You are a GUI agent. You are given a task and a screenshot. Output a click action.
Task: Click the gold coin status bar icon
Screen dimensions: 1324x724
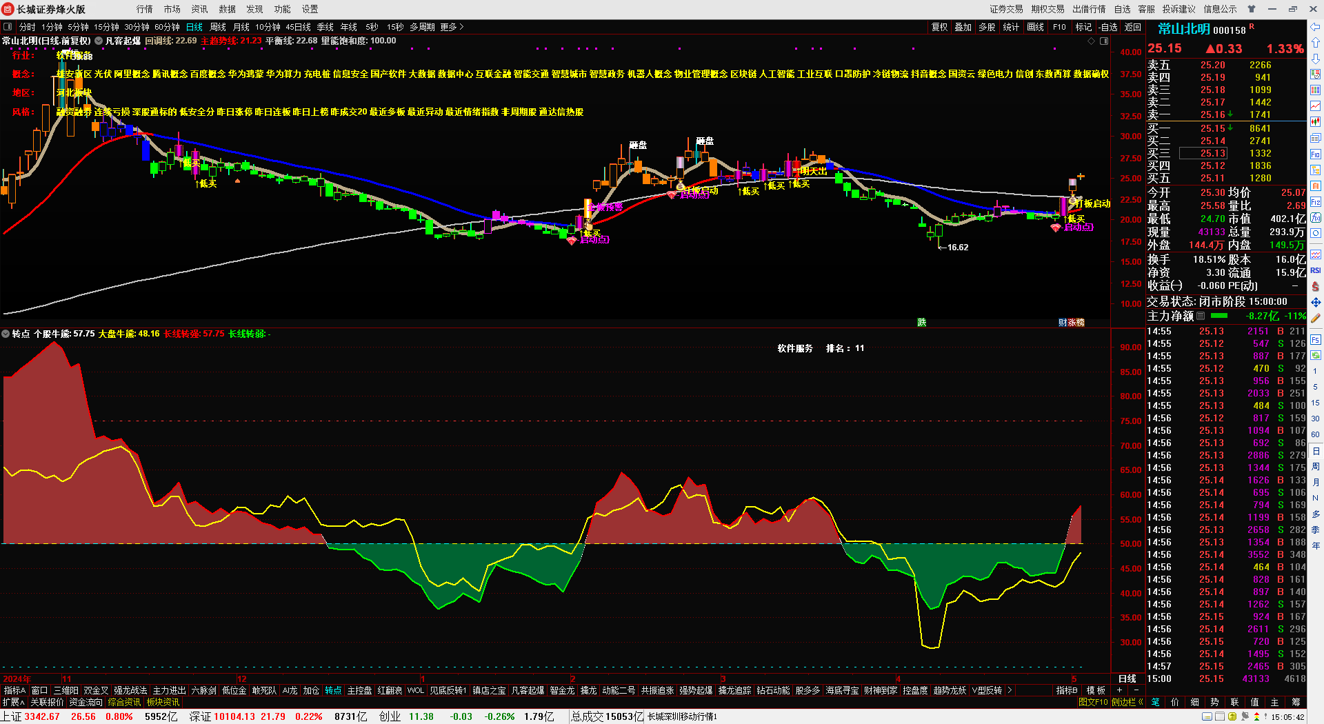1232,716
